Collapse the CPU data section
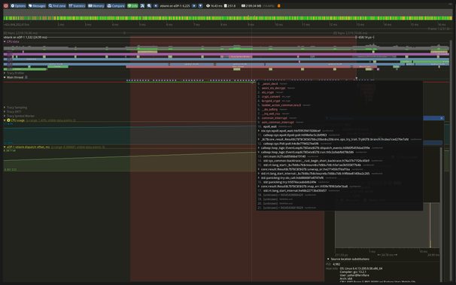 [5, 41]
